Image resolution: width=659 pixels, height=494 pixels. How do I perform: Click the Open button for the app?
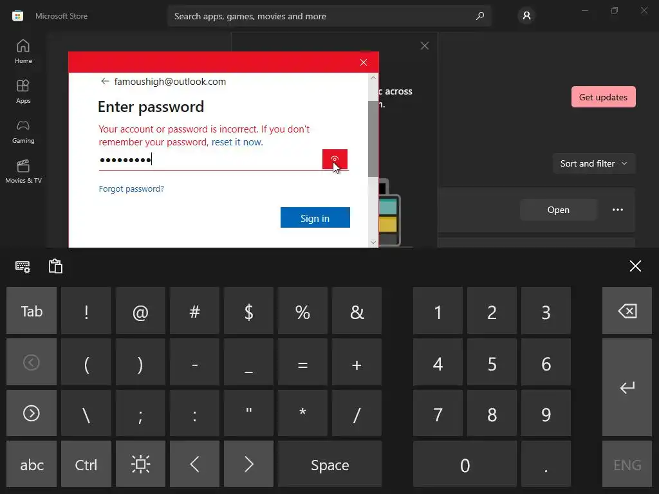tap(558, 210)
